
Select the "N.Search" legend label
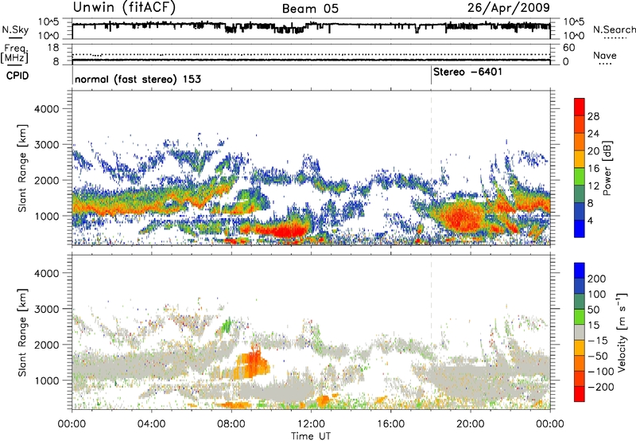(x=614, y=29)
